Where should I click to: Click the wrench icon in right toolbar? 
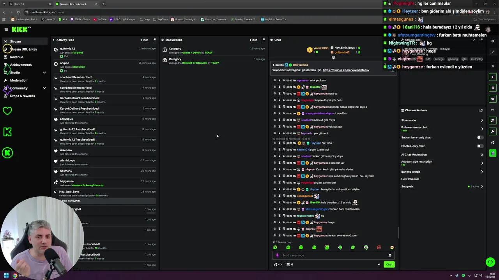[493, 131]
